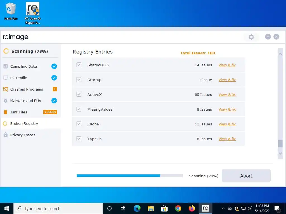Screen dimensions: 286x214
Task: Abort the scan
Action: click(x=246, y=176)
